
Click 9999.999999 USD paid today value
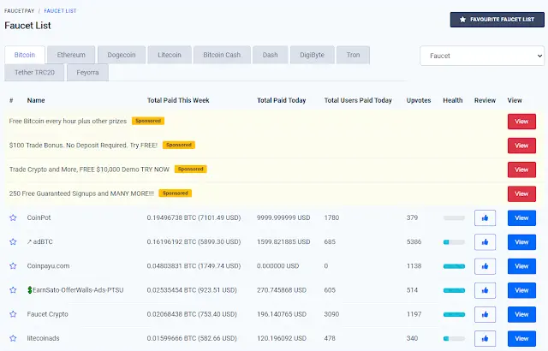(283, 217)
